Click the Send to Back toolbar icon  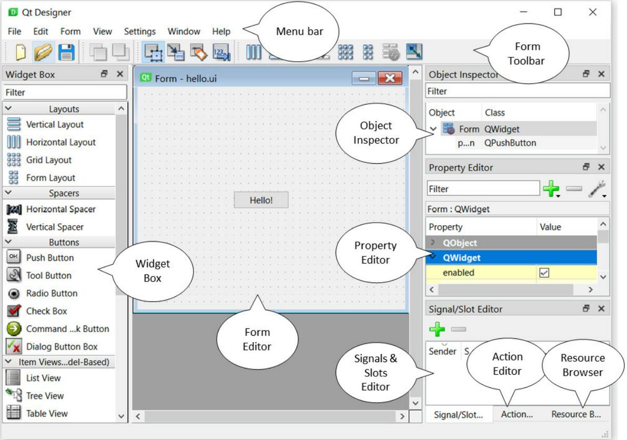[x=98, y=53]
